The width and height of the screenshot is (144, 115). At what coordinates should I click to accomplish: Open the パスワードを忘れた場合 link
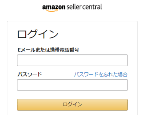coord(101,74)
